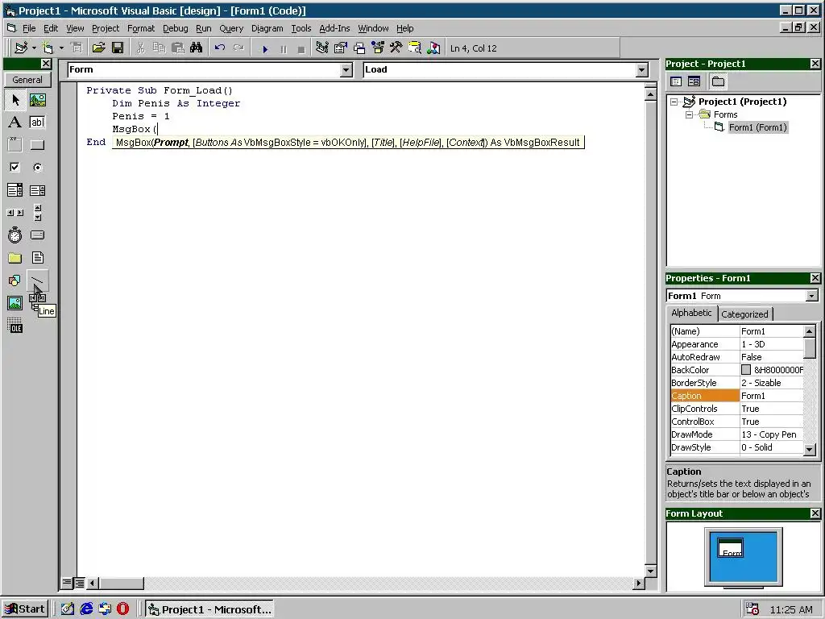Select the Frame control tool

point(15,145)
